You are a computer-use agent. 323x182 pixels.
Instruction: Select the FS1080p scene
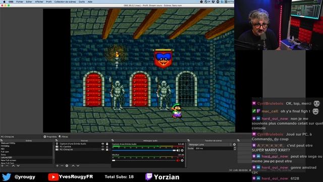[x=26, y=146]
